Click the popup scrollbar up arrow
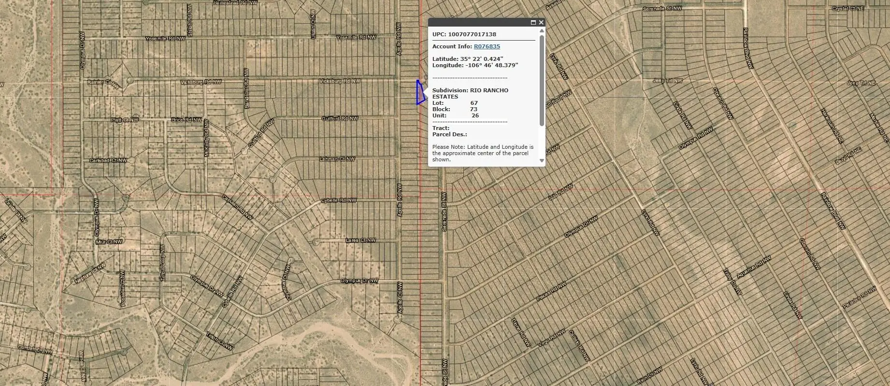Viewport: 890px width, 386px height. 542,31
